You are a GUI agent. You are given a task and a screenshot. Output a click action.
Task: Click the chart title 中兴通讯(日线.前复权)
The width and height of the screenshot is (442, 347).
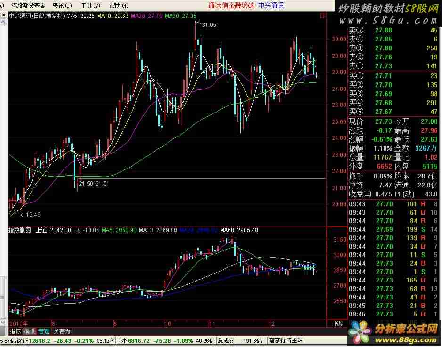37,16
